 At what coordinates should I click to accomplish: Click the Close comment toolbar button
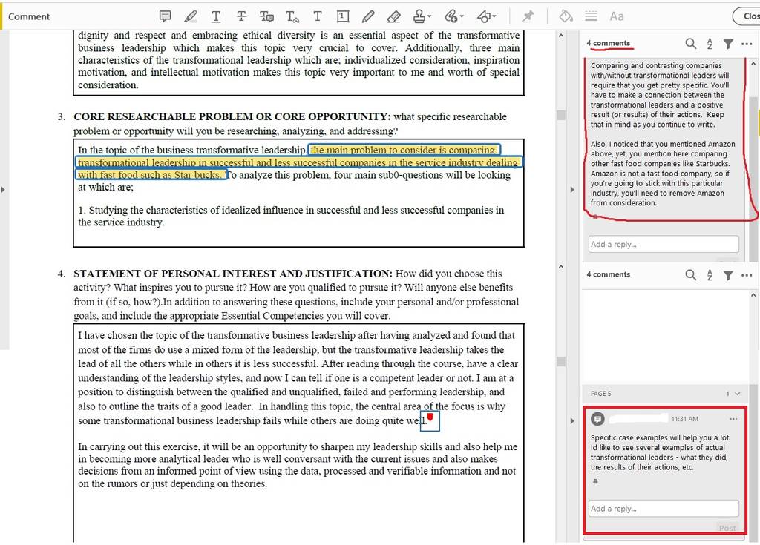tap(747, 16)
